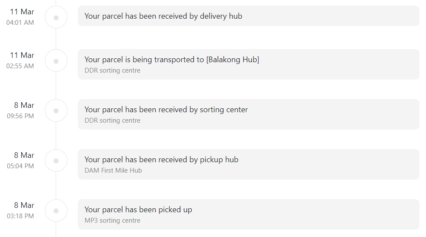Select the 'Your parcel has been picked up' text
Viewport: 426px width, 237px height.
click(138, 210)
